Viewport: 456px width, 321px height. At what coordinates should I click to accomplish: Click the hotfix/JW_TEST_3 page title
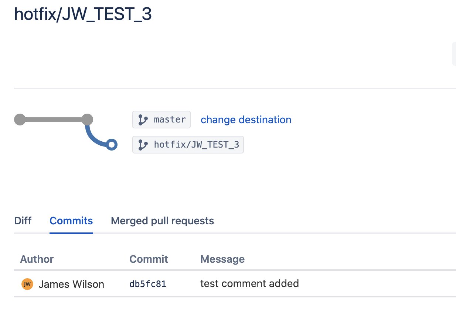(83, 14)
